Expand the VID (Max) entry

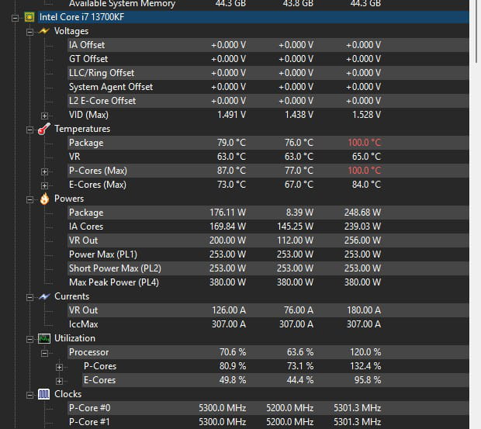[44, 116]
